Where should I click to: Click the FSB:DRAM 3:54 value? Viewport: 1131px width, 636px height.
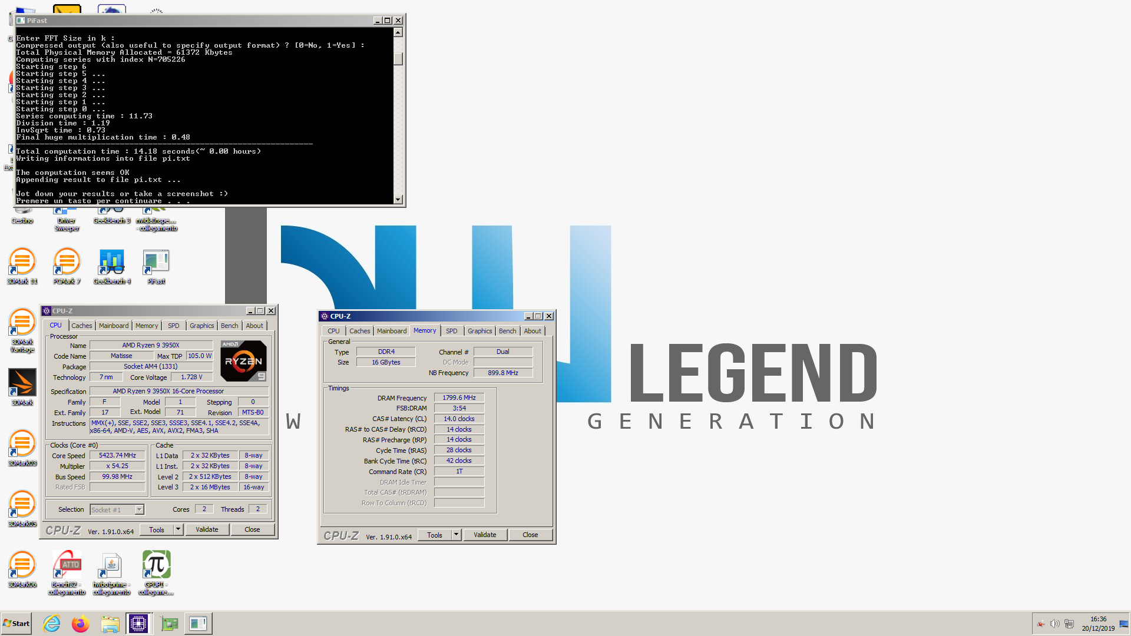[459, 408]
